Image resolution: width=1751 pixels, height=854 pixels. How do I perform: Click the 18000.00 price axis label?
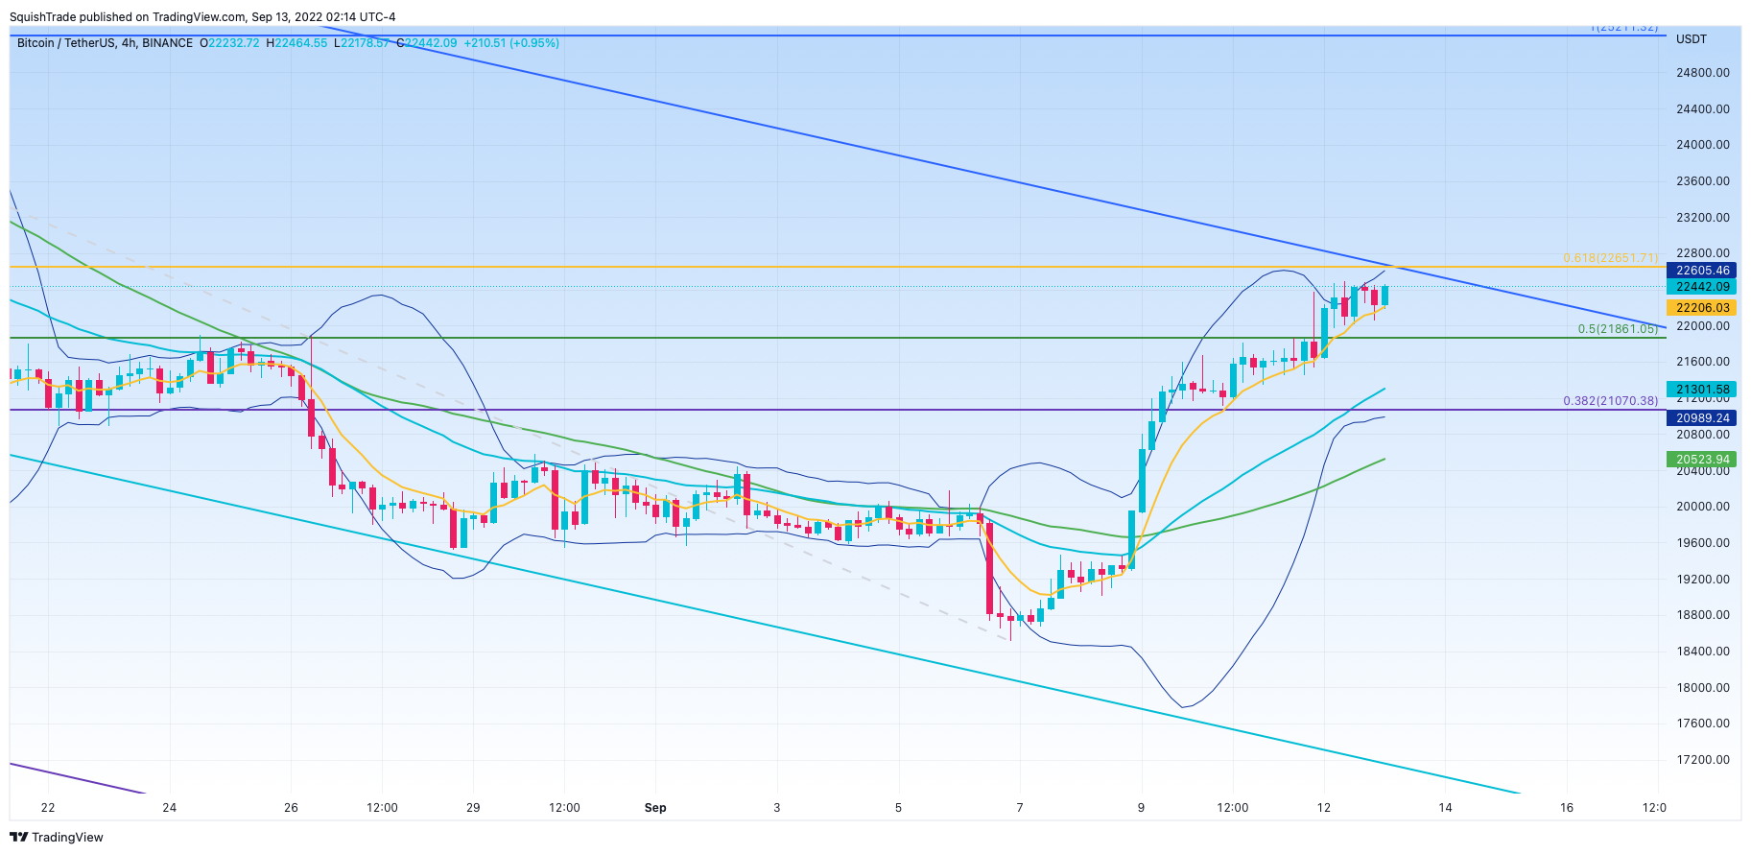(1703, 688)
